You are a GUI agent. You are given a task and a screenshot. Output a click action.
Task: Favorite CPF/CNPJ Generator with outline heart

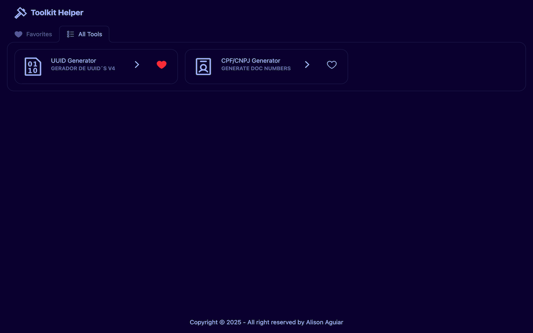tap(331, 65)
